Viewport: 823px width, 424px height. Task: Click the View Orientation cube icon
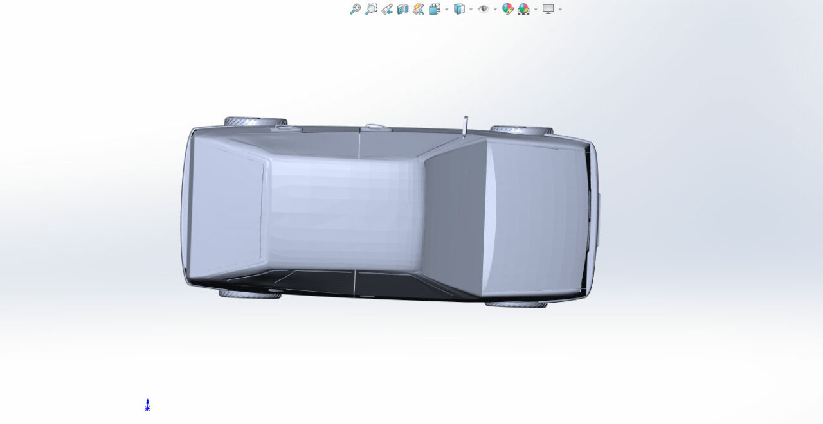click(435, 9)
